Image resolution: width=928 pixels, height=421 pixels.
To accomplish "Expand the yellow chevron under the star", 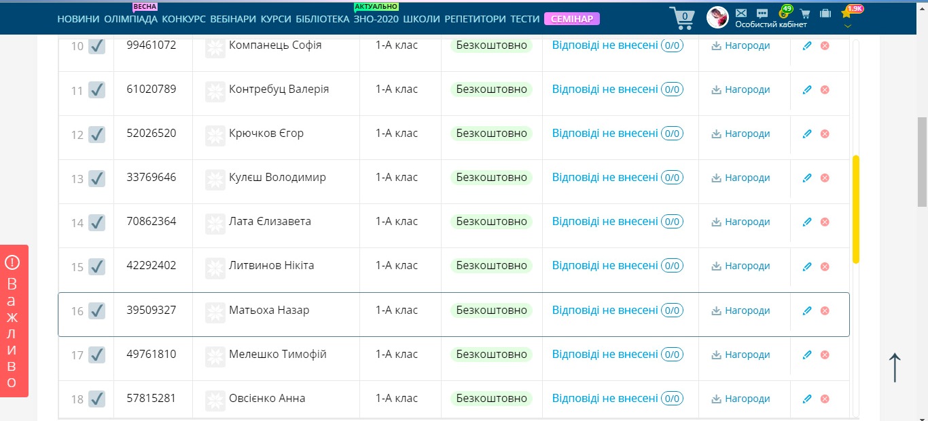I will click(847, 26).
